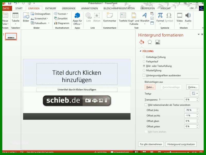
Task: Close the Hintergrund formatieren pane
Action: tap(202, 34)
